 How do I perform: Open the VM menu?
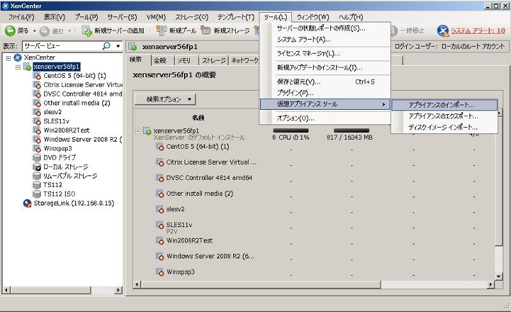pos(156,17)
